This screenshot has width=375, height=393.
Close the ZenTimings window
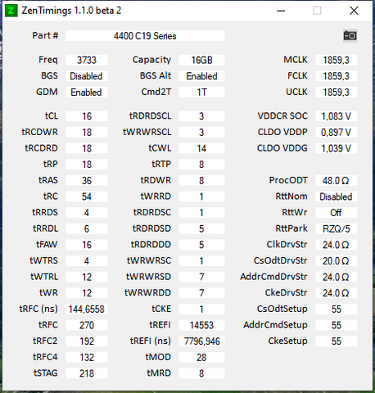(354, 11)
